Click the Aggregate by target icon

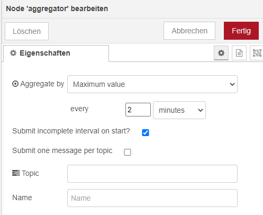pyautogui.click(x=15, y=84)
